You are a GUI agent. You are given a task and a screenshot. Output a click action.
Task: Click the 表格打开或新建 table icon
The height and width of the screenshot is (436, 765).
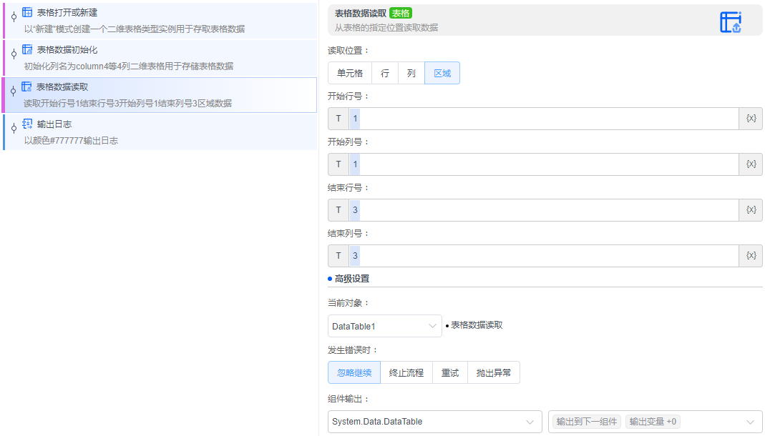(27, 11)
